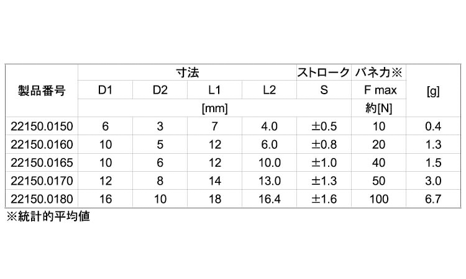Click the [g] weight column header

tap(433, 91)
